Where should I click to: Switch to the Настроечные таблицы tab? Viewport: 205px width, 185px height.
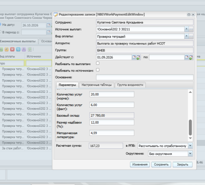[x=97, y=85]
